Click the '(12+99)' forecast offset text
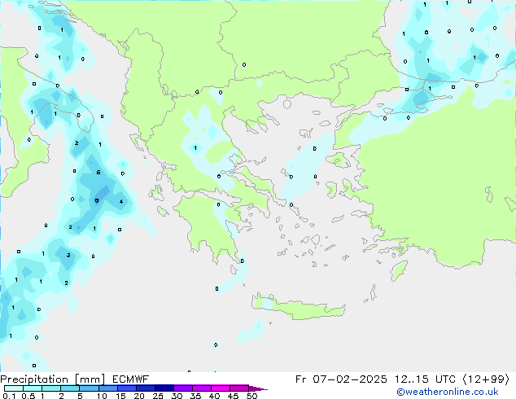Screen dimensions: 516x399 click(x=486, y=379)
